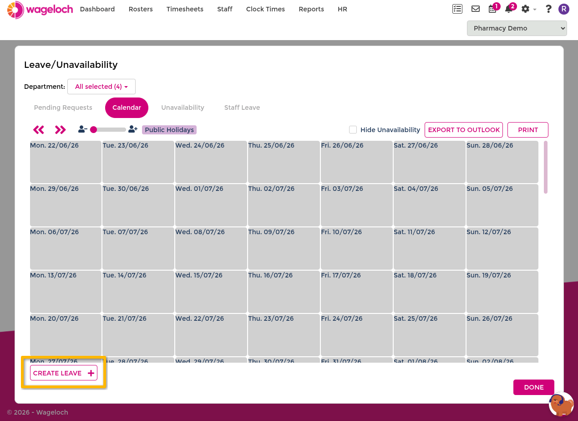
Task: Tick the Hide Unavailability checkbox
Action: click(x=353, y=130)
